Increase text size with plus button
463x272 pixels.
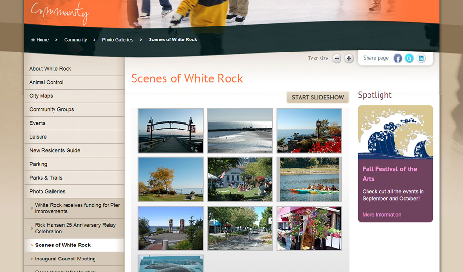(x=349, y=58)
